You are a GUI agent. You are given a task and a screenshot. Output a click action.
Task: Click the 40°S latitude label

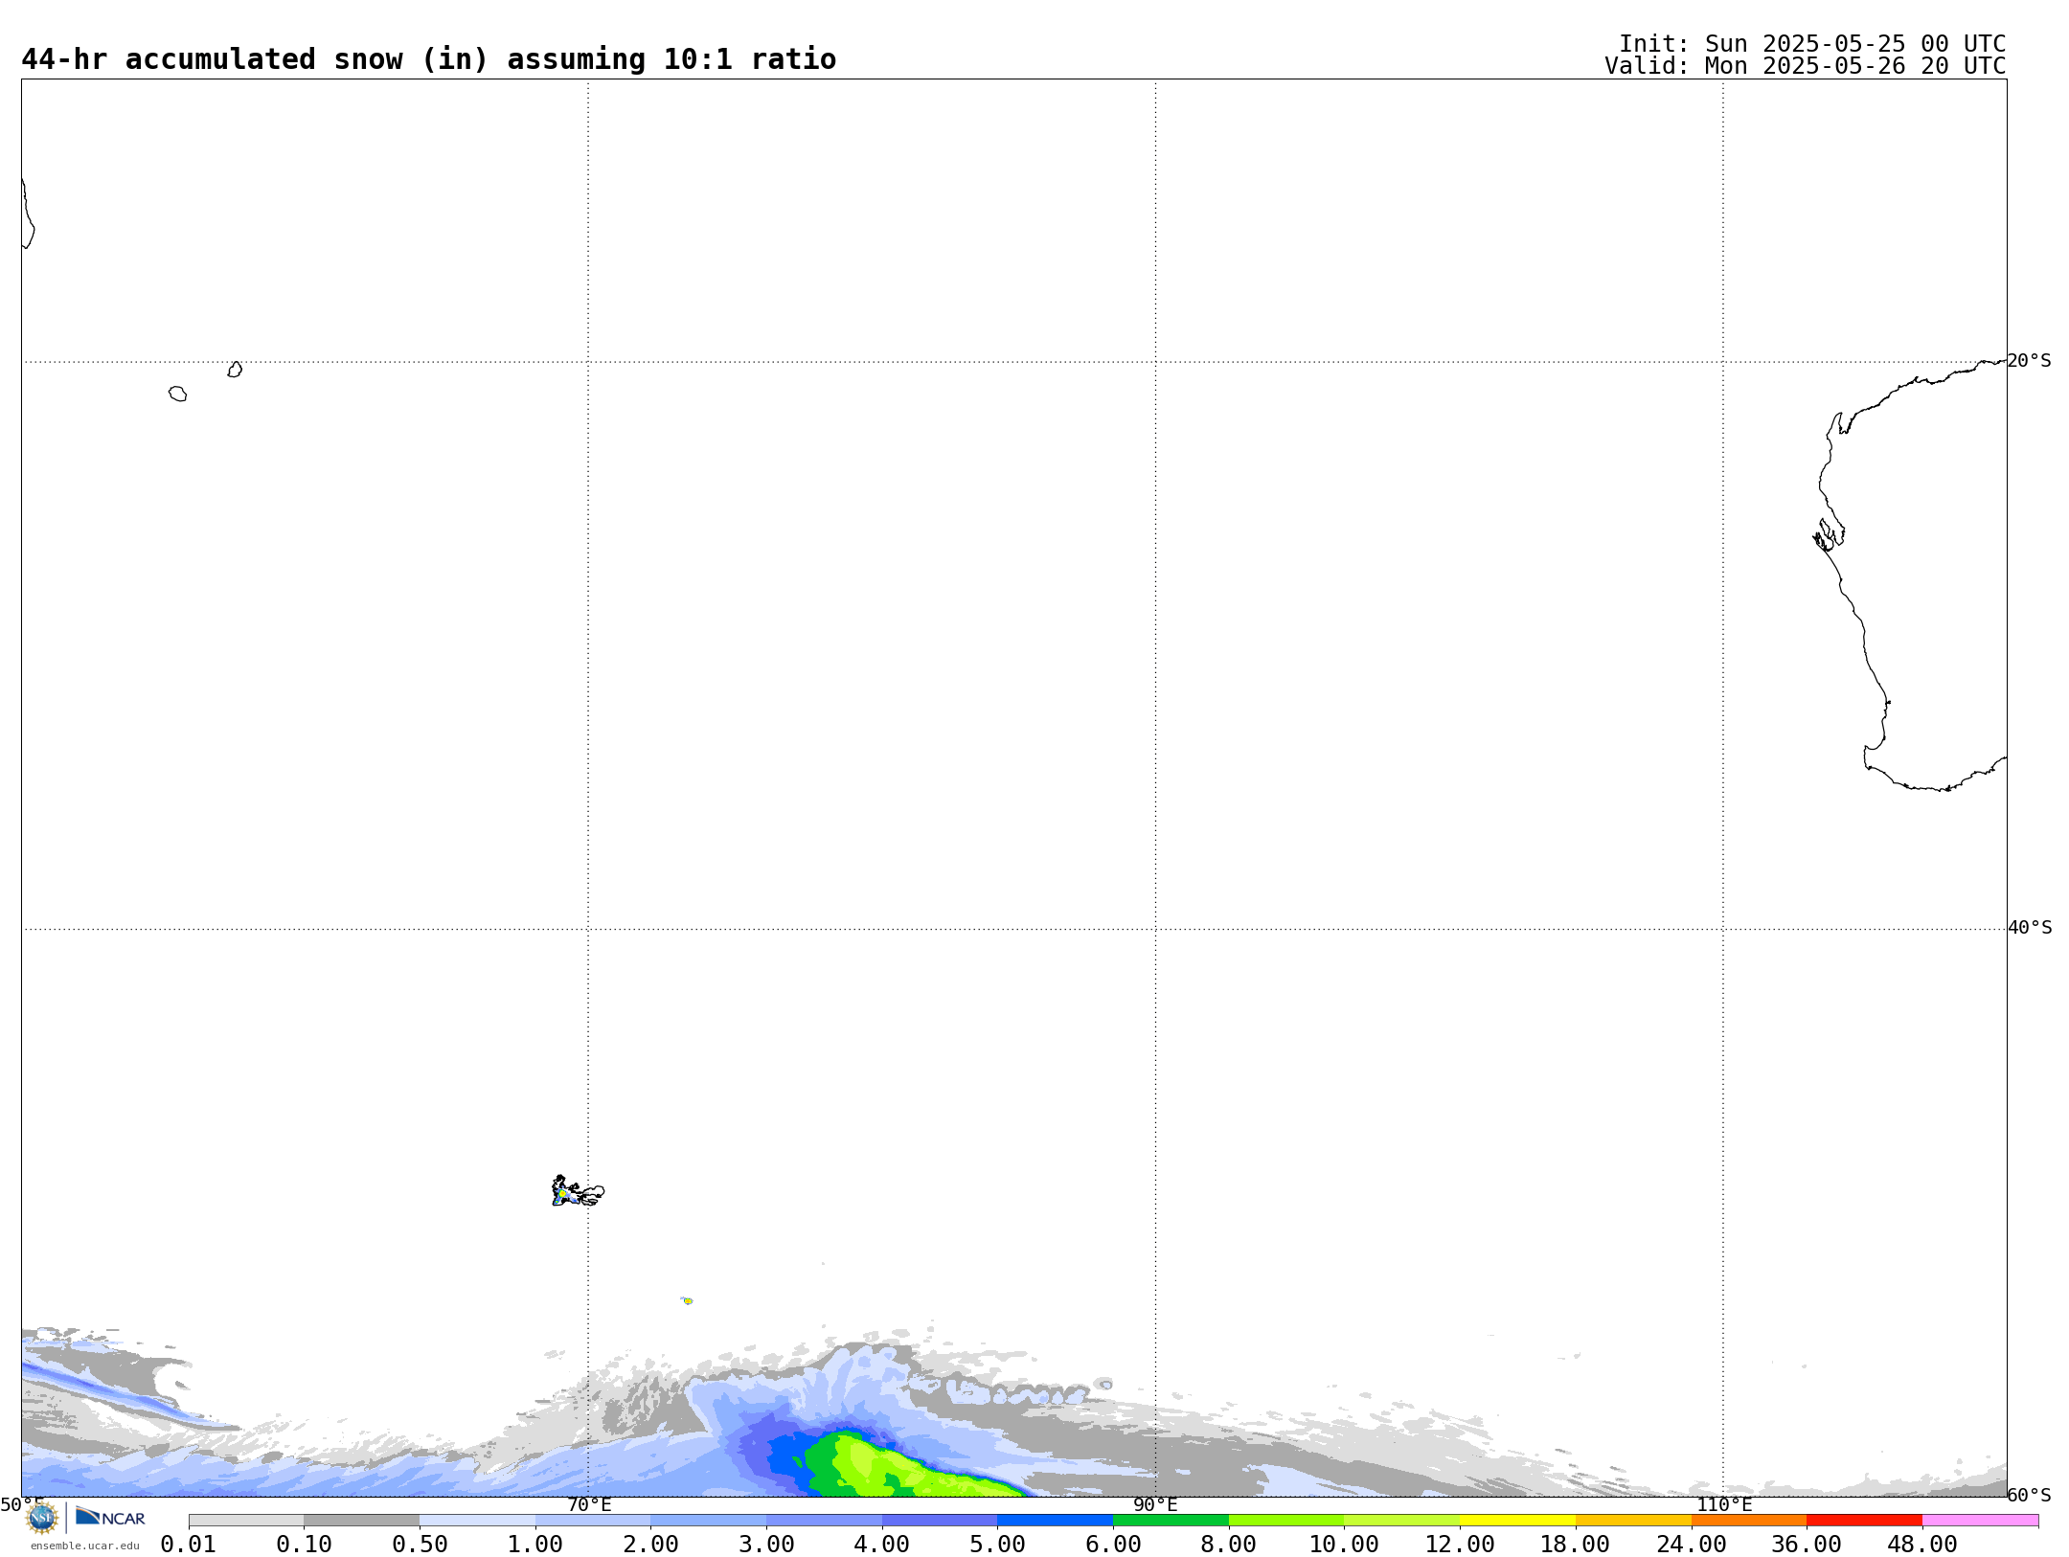[x=2030, y=928]
